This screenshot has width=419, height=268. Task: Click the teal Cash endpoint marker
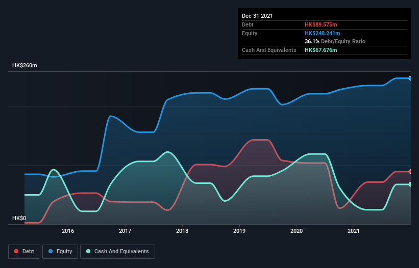point(410,184)
